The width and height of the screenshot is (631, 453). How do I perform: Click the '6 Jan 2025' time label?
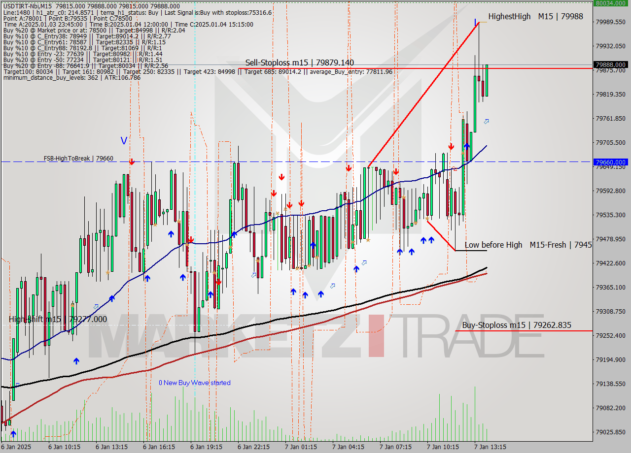point(16,447)
